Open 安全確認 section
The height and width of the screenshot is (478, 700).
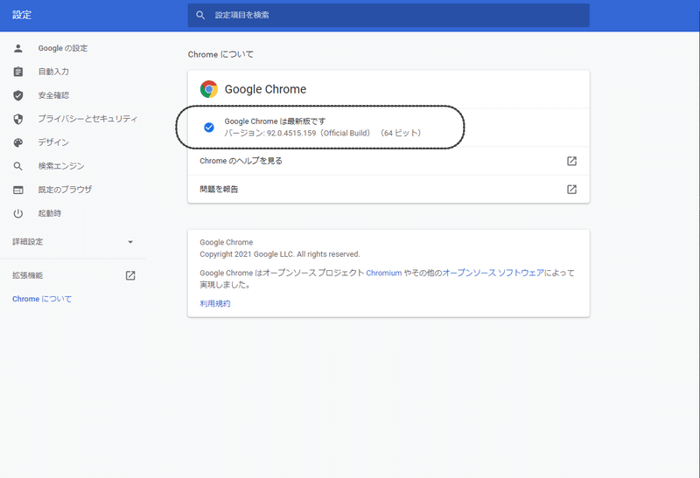click(53, 95)
